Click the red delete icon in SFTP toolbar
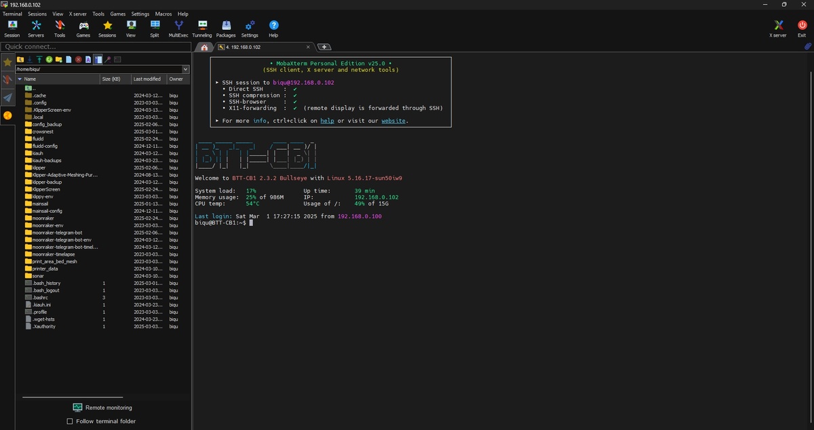The width and height of the screenshot is (814, 430). click(79, 60)
